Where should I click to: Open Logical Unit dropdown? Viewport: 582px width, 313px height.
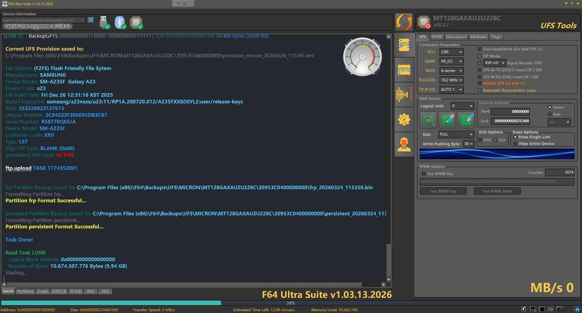(x=462, y=106)
